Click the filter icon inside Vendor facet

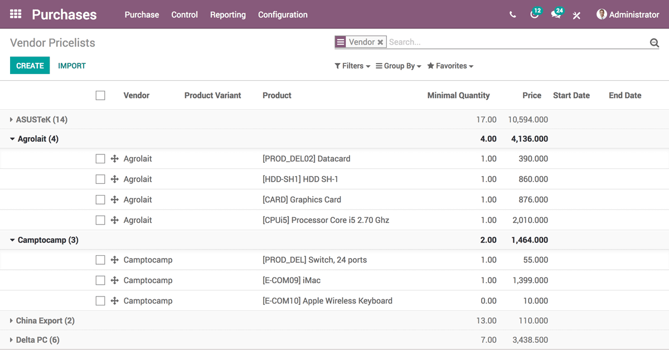pyautogui.click(x=340, y=41)
